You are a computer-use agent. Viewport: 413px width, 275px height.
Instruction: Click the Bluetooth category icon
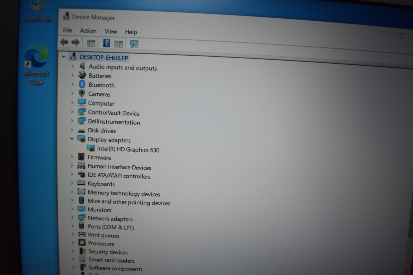click(82, 84)
